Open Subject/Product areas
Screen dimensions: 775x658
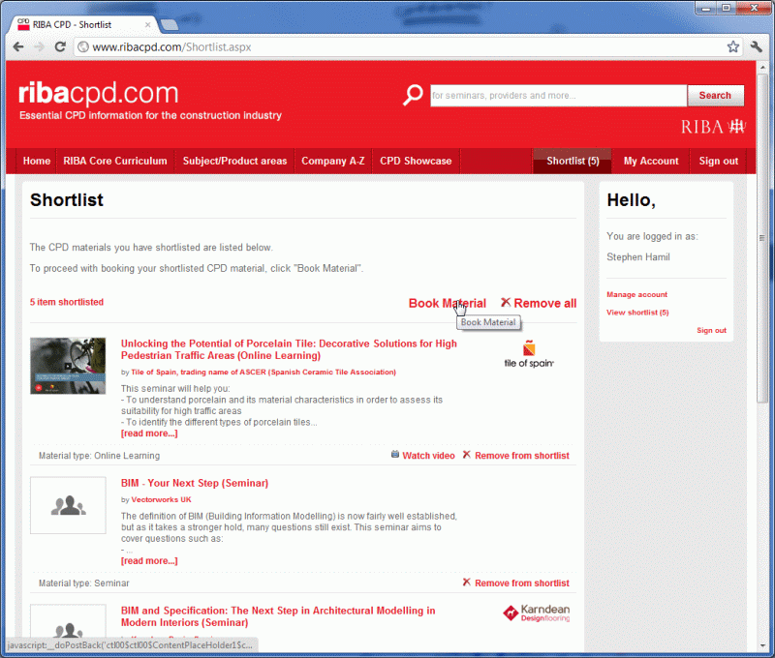[x=234, y=161]
